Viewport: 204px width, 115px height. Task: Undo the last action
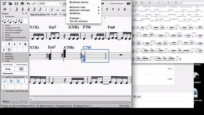pyautogui.click(x=28, y=4)
